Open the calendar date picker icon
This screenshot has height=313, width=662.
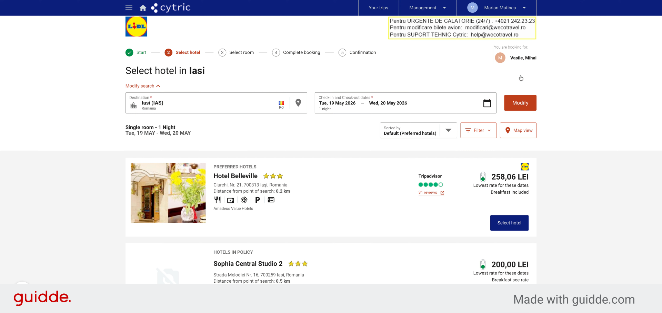coord(487,103)
